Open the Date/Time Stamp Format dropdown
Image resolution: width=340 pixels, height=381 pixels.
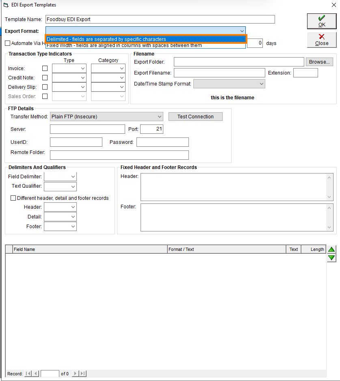click(229, 84)
